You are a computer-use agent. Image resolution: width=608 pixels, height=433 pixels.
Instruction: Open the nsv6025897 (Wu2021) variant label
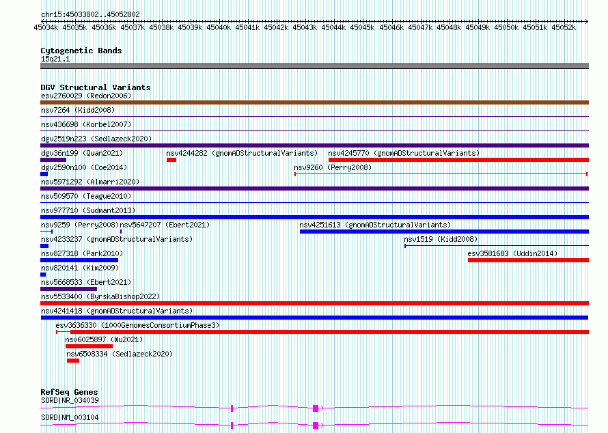(104, 339)
